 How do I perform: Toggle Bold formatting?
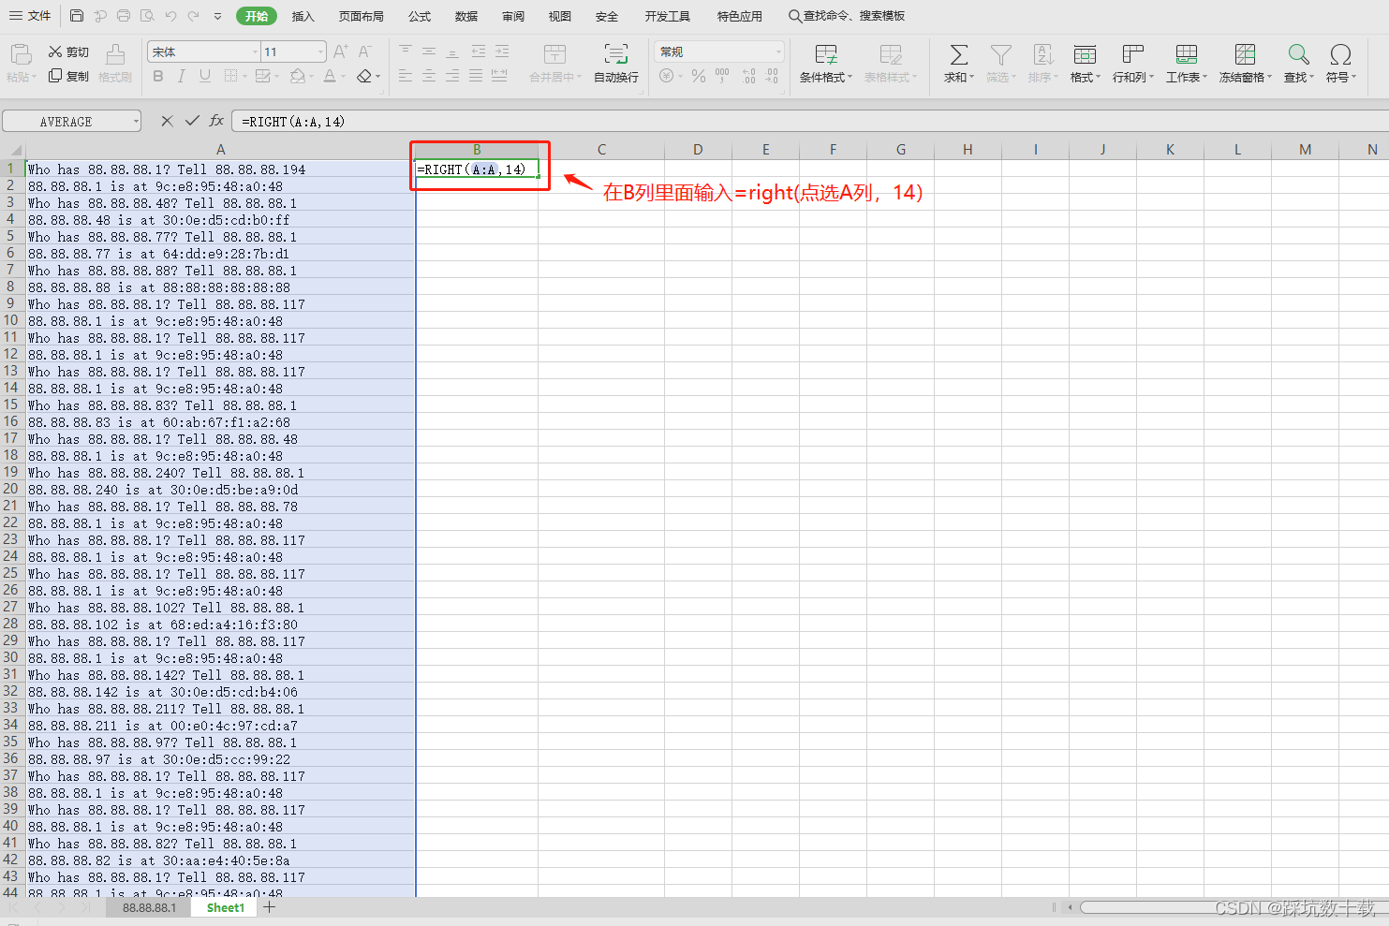(158, 76)
